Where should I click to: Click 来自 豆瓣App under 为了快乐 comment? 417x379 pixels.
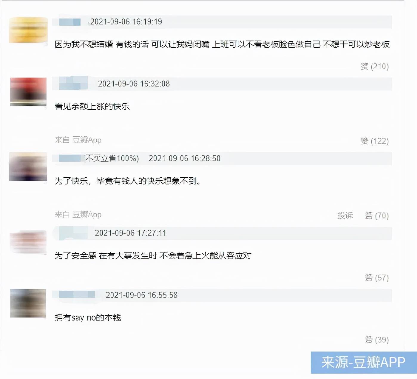click(78, 215)
